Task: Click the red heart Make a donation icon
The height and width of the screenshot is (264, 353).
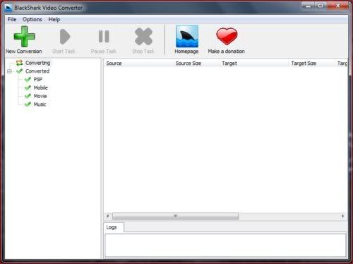Action: pyautogui.click(x=227, y=36)
